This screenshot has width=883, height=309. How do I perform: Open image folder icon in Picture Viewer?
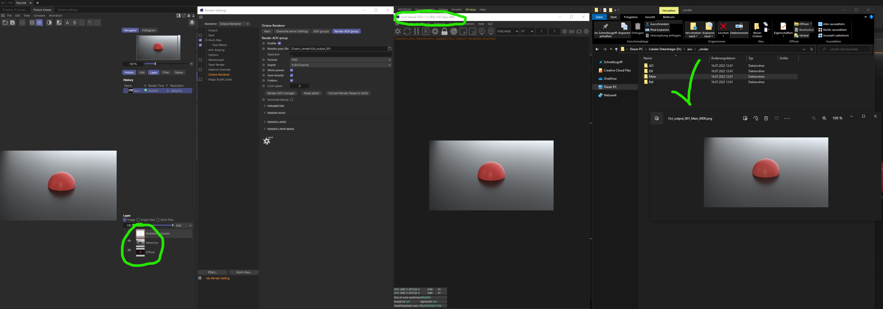(5, 23)
